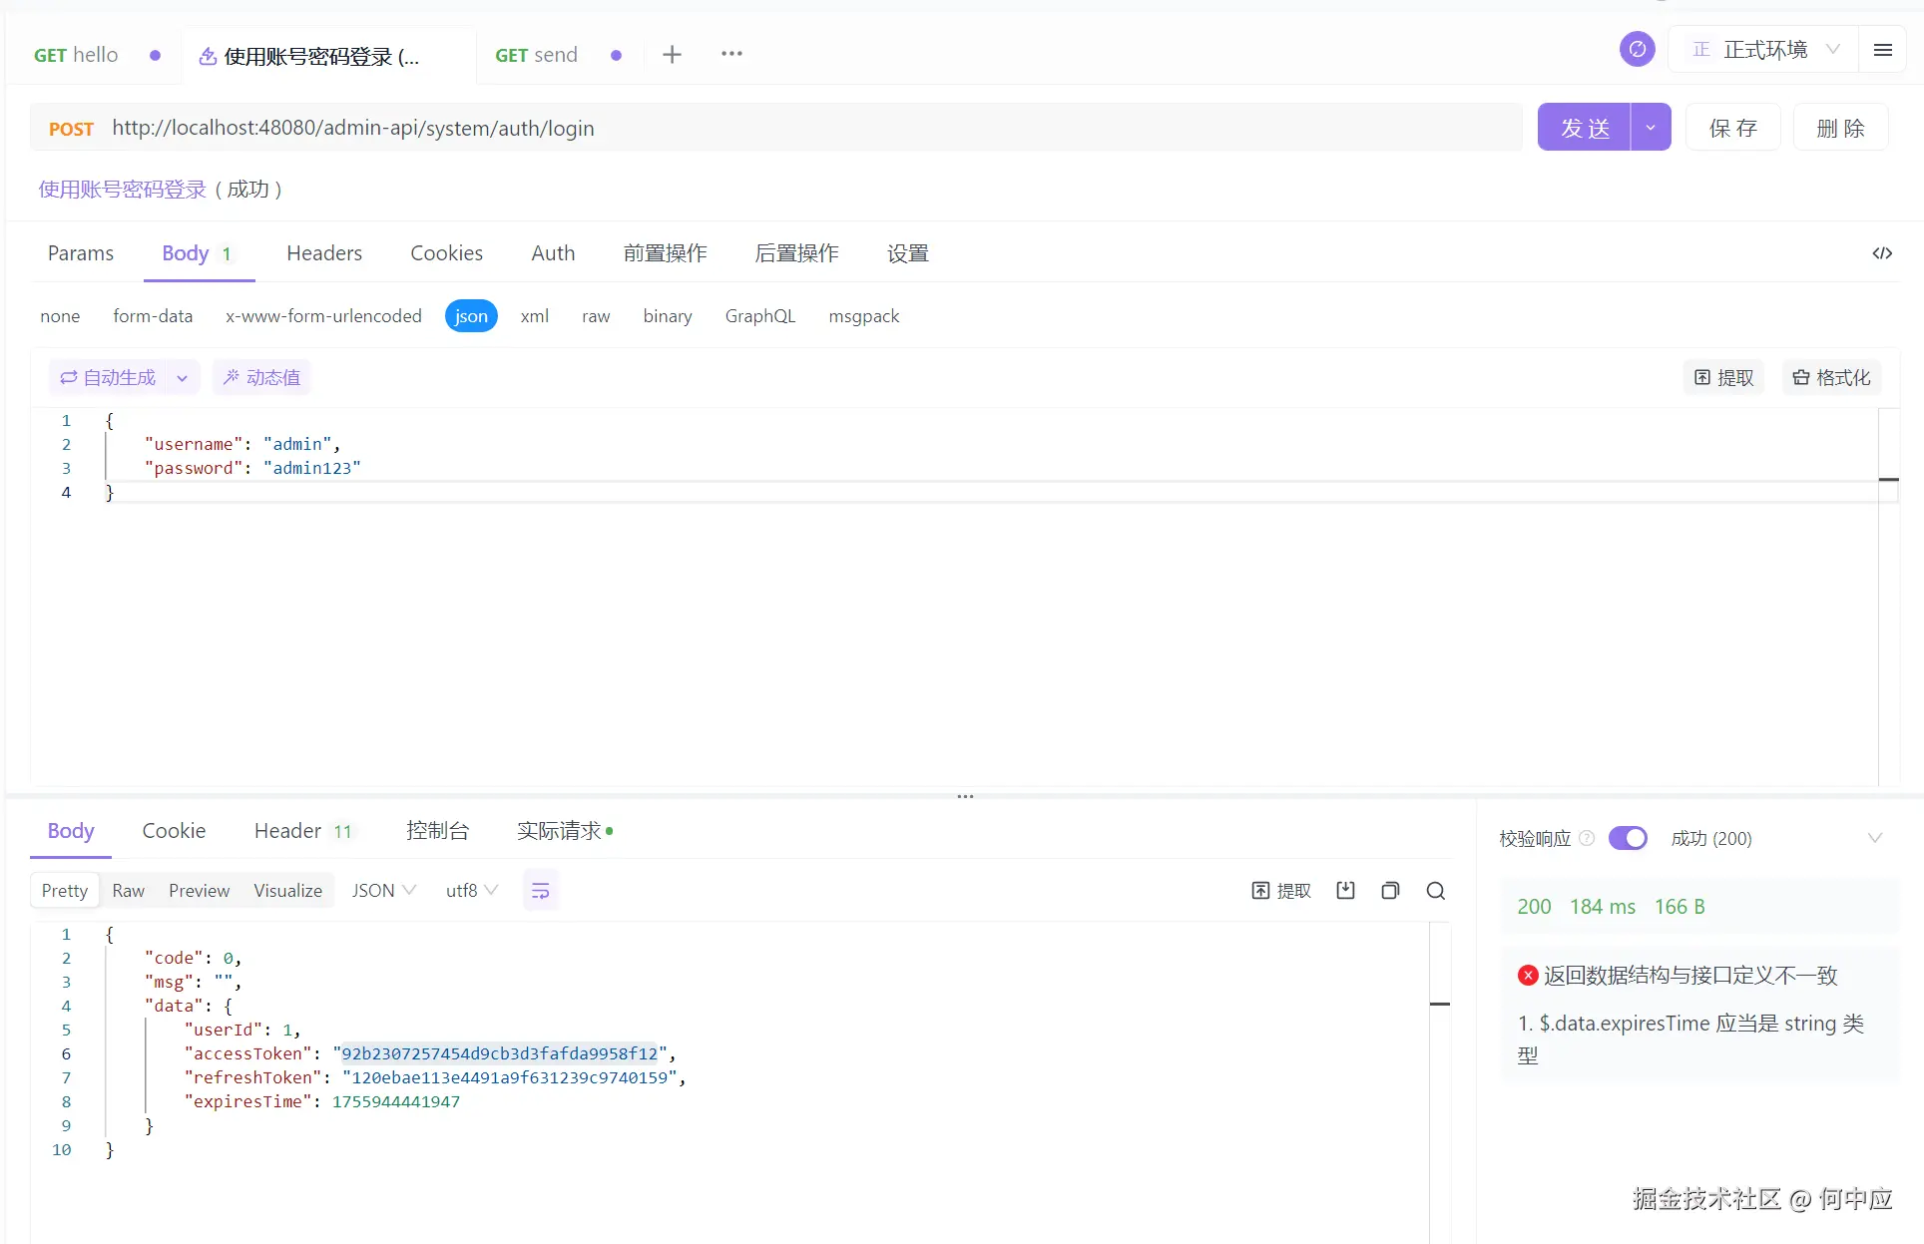Click the extract (提取) icon above request body
Screen dimensions: 1924x1244
click(1723, 377)
